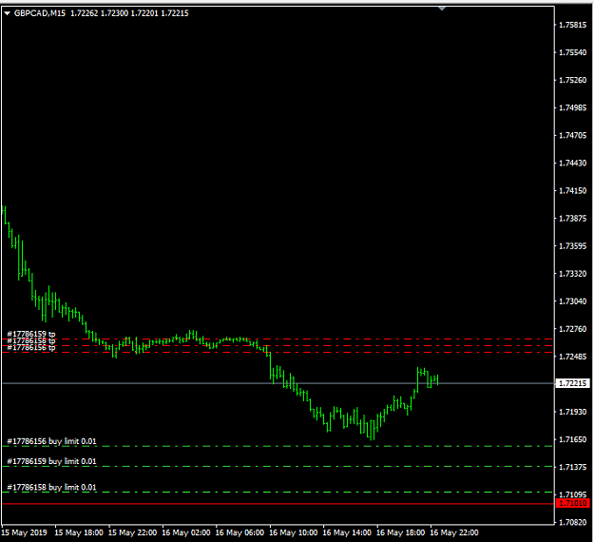594x542 pixels.
Task: Click the 16 May 06:00 time axis label
Action: coord(240,532)
